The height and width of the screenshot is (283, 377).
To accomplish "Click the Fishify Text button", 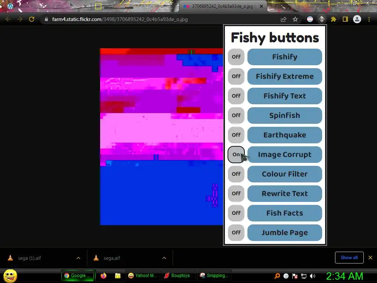I will tap(285, 96).
